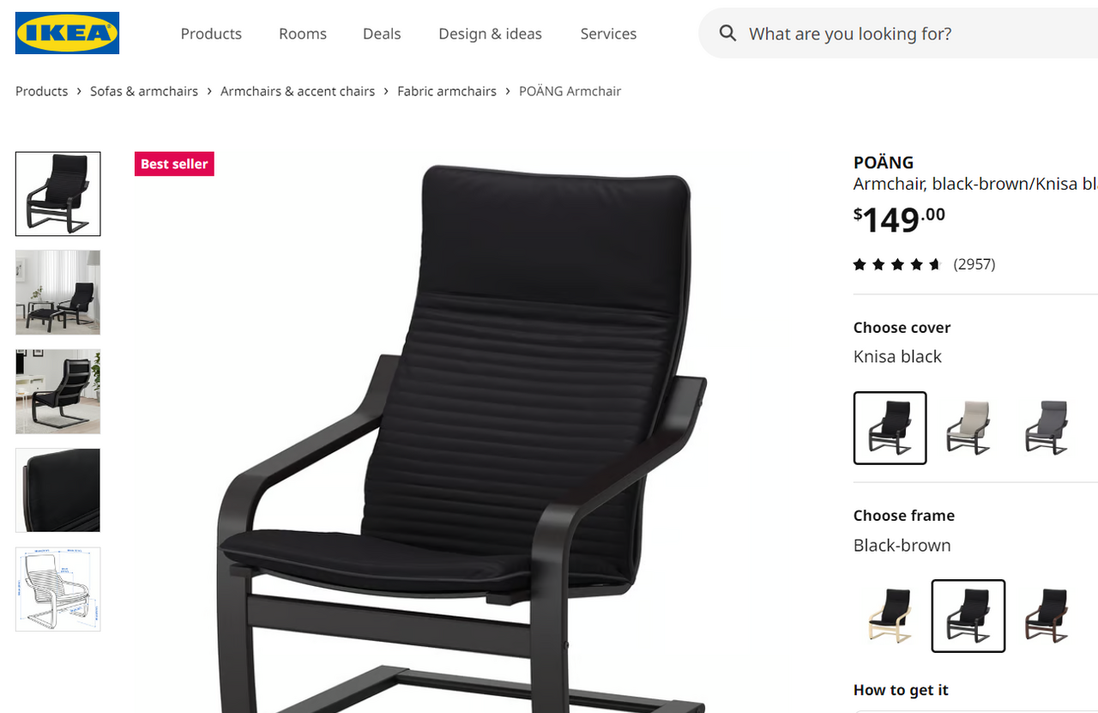Choose the beige cover option
The height and width of the screenshot is (713, 1098).
(968, 427)
